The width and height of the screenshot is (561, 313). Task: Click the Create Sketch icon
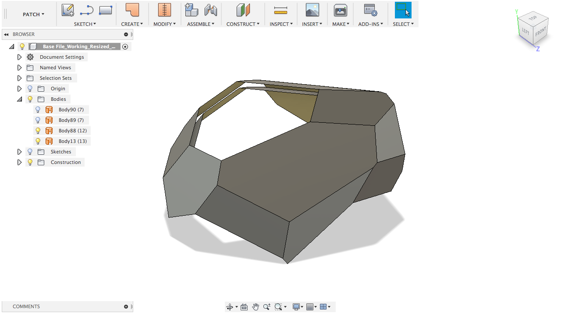coord(68,10)
